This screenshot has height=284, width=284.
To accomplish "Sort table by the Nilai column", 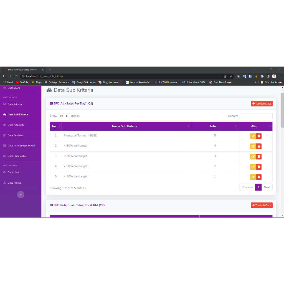I will pyautogui.click(x=215, y=126).
